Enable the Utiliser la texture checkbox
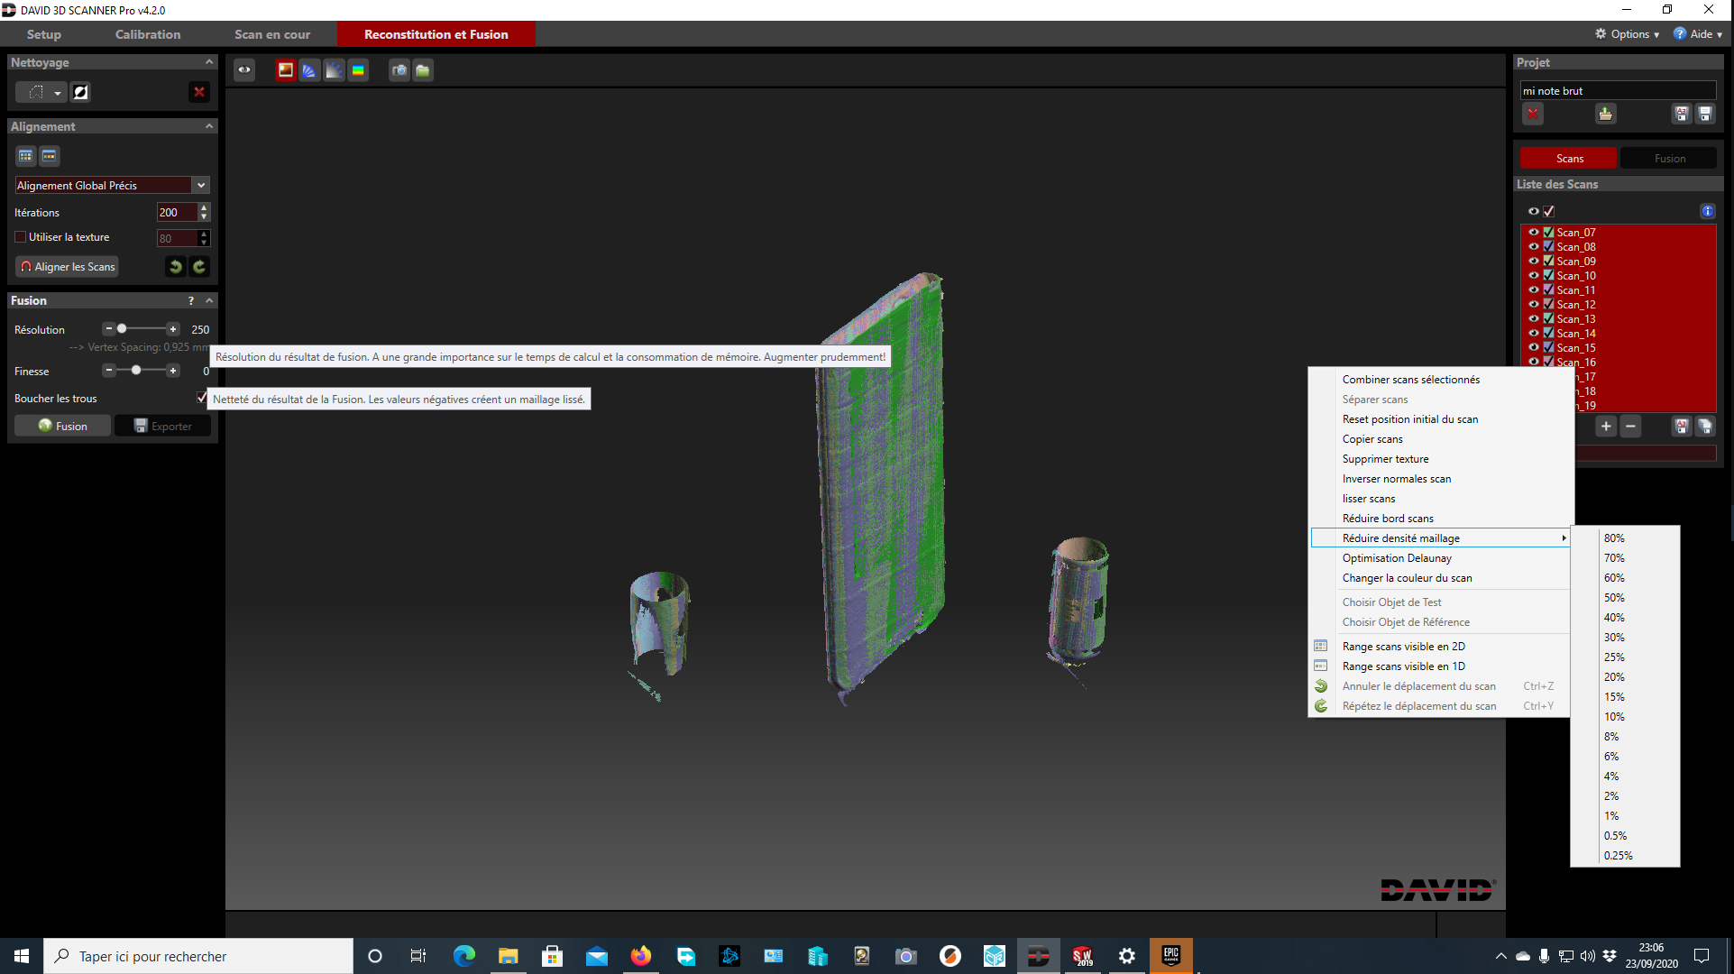The height and width of the screenshot is (974, 1734). click(x=21, y=237)
